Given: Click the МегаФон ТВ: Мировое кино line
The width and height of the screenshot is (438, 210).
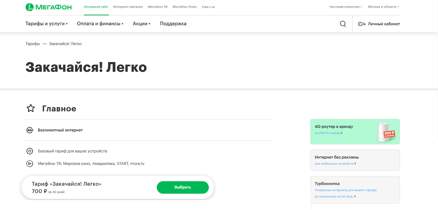Looking at the screenshot, I should click(x=91, y=164).
